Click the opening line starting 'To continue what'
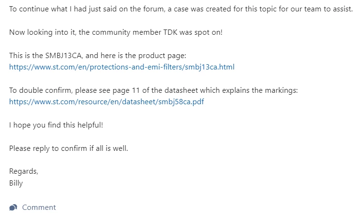This screenshot has width=360, height=217. 181,9
